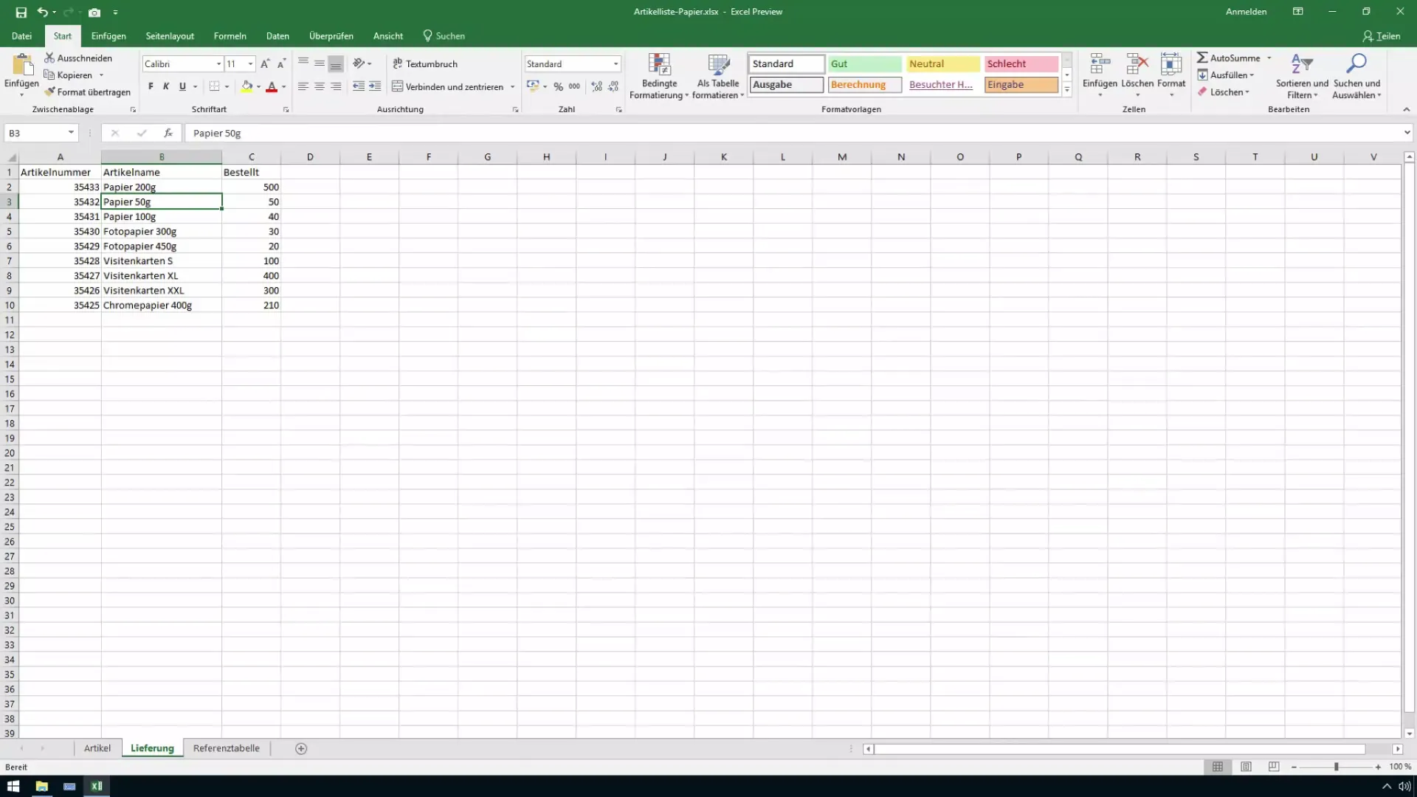Click thousands separator 000 icon
Image resolution: width=1417 pixels, height=797 pixels.
tap(574, 86)
